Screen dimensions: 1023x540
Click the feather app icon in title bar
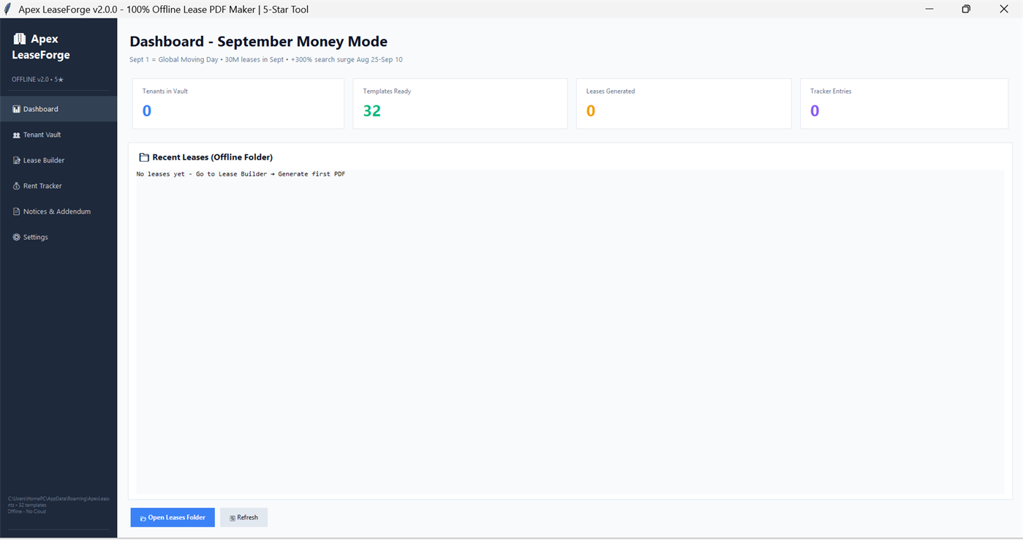[8, 10]
